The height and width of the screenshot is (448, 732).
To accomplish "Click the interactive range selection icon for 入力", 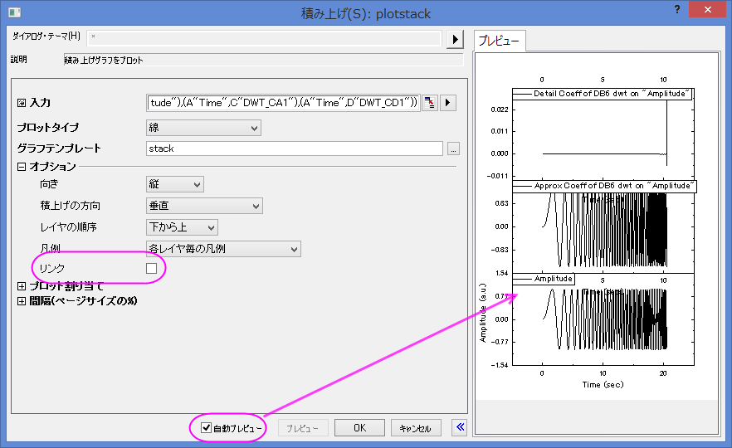I will pos(430,103).
